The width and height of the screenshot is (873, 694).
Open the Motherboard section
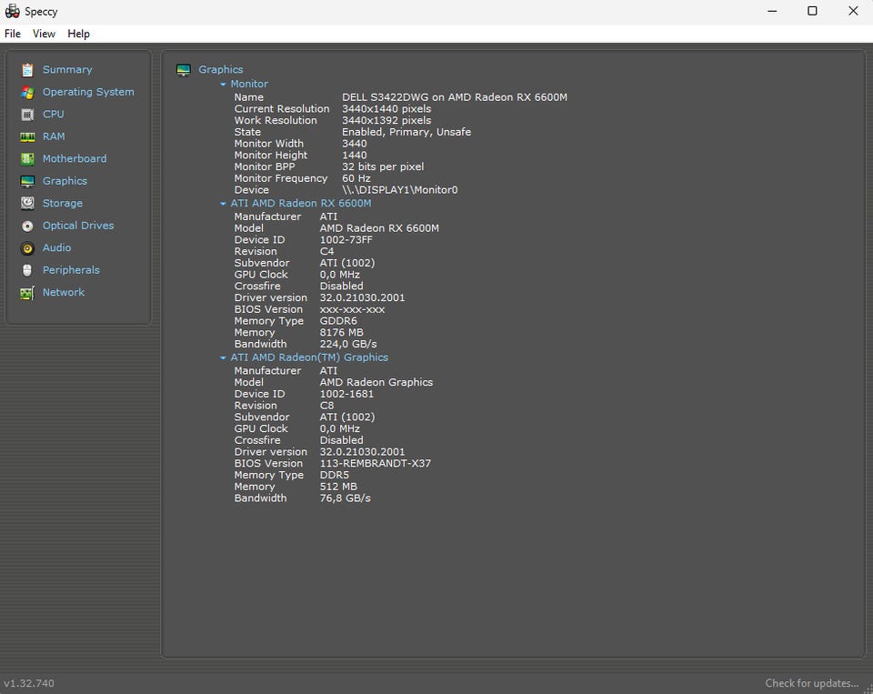point(75,159)
